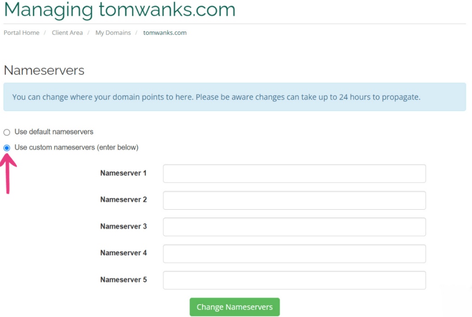Click the Nameserver 1 field label
Screen dimensions: 472x317
[123, 173]
